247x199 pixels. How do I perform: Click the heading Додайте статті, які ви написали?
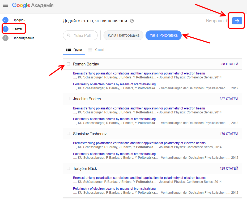95,21
